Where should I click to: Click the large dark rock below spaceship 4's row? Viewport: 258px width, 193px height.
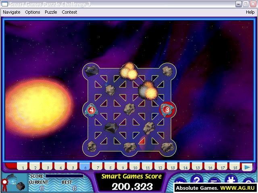pos(111,127)
